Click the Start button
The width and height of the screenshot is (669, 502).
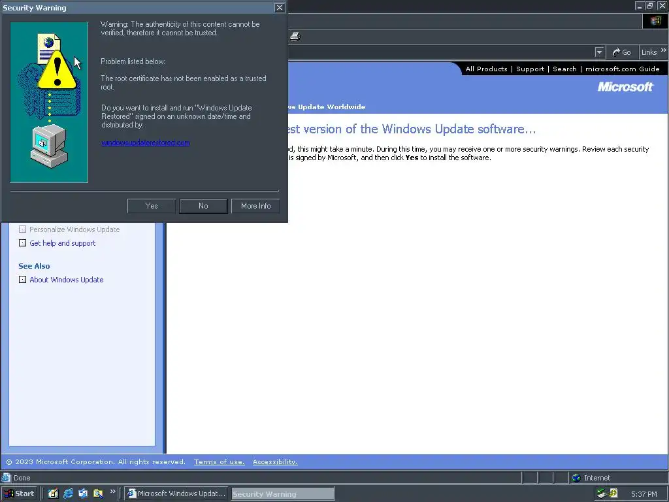(x=19, y=494)
